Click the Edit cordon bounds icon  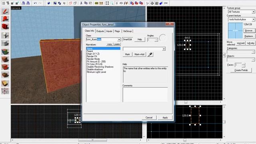point(101,3)
